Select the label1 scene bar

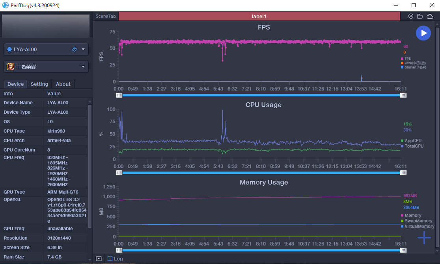[259, 17]
